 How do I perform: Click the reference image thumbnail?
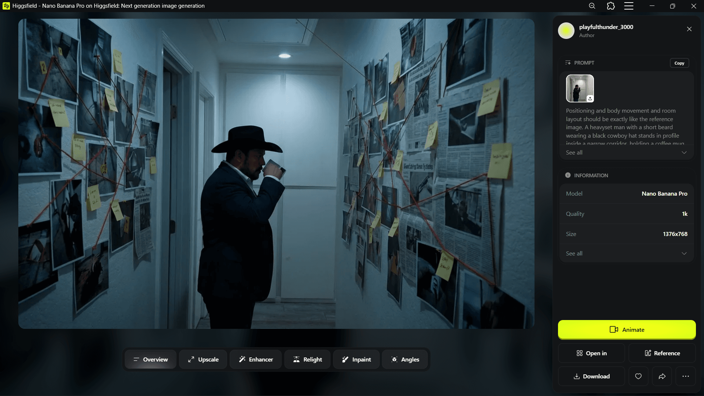579,88
